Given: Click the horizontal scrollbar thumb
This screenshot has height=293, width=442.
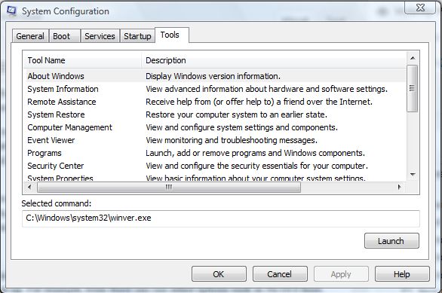Looking at the screenshot, I should [169, 187].
